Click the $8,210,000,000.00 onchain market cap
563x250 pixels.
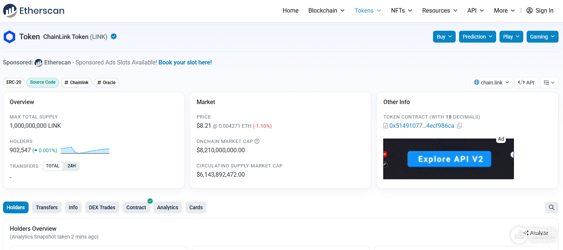[x=221, y=150]
